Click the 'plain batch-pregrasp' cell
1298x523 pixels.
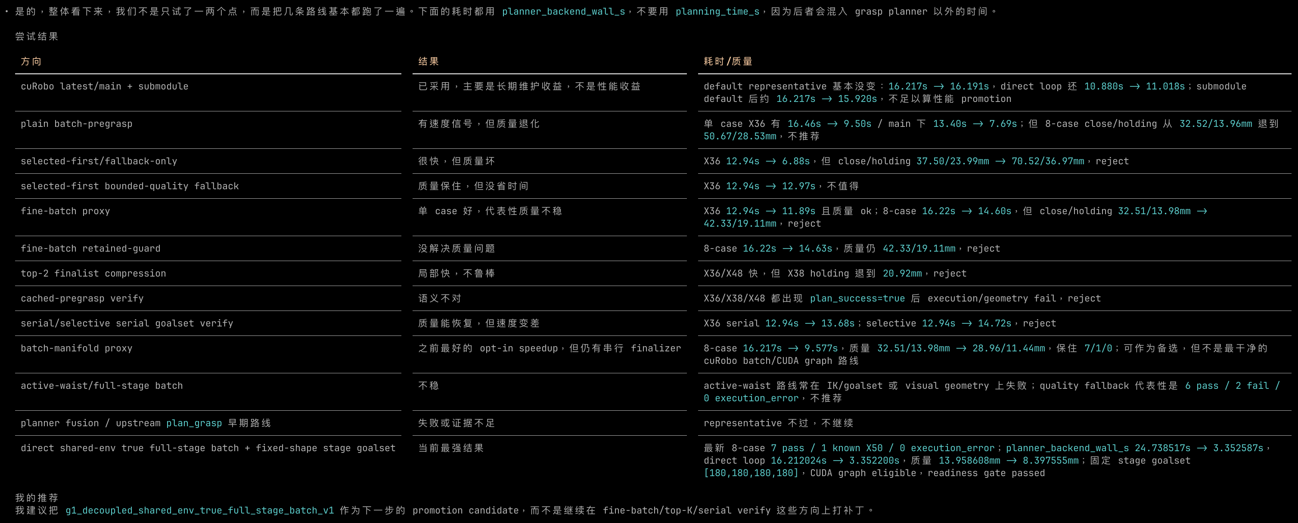77,124
